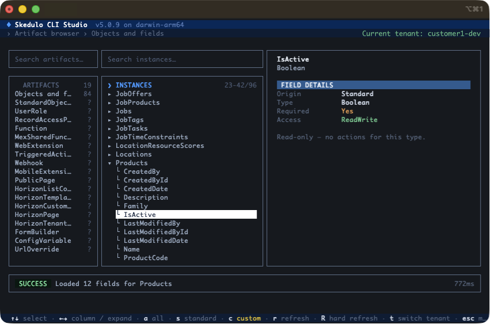Select the HorizonListConfig artifact type
The image size is (491, 324).
(x=53, y=189)
